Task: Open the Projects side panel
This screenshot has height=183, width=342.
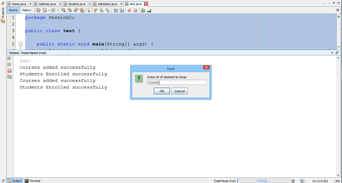Action: (3, 13)
